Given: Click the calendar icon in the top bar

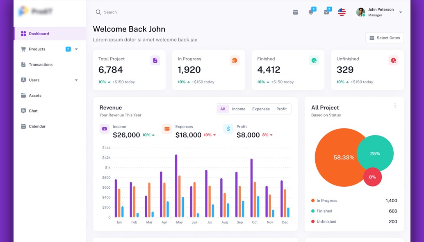Looking at the screenshot, I should coord(295,12).
